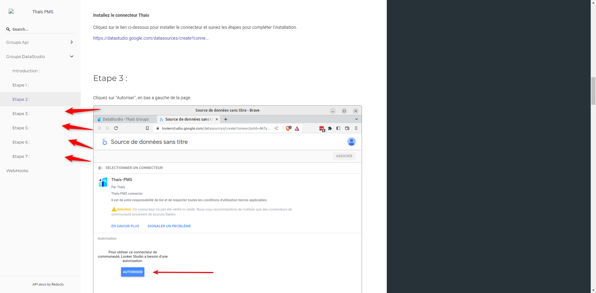596x293 pixels.
Task: Click the Etape 3 : heading
Action: [110, 78]
